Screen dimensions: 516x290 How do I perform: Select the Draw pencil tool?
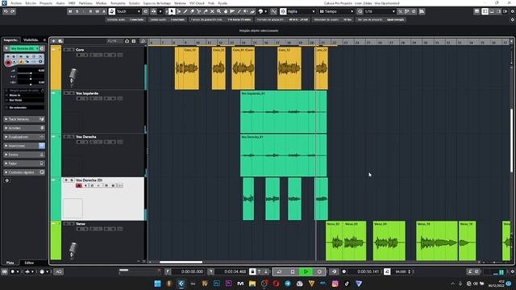[185, 11]
